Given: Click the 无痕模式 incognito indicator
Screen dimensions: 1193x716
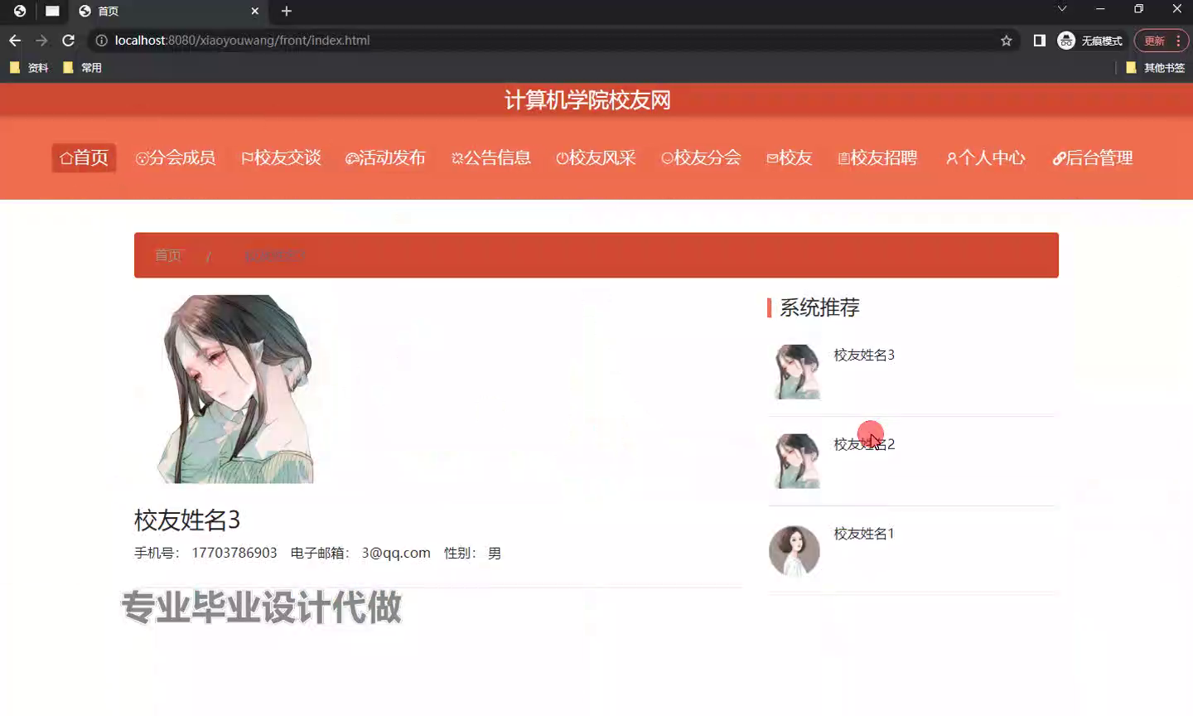Looking at the screenshot, I should click(x=1090, y=41).
